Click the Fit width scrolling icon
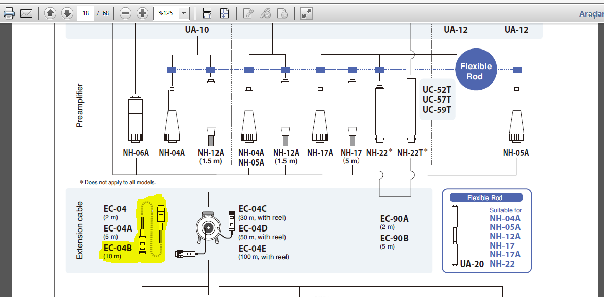604x297 pixels. pyautogui.click(x=207, y=13)
